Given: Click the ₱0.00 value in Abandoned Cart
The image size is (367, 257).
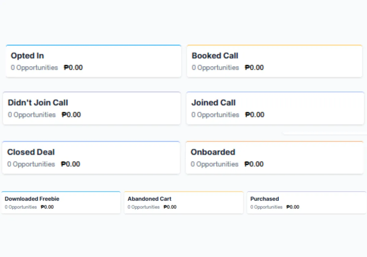Looking at the screenshot, I should tap(170, 207).
